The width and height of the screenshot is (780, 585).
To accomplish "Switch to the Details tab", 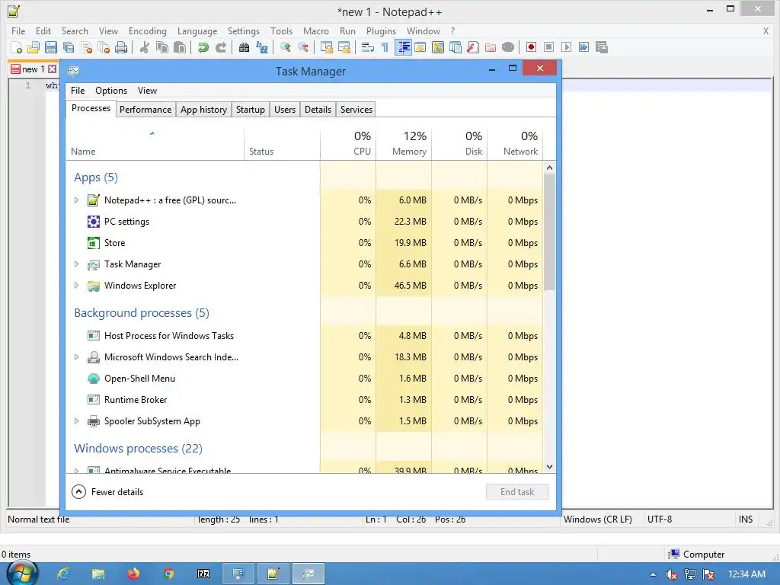I will (x=318, y=110).
